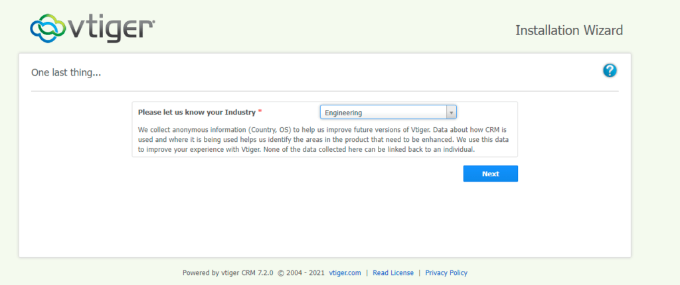Click the 'Installation Wizard' heading text

pyautogui.click(x=569, y=30)
